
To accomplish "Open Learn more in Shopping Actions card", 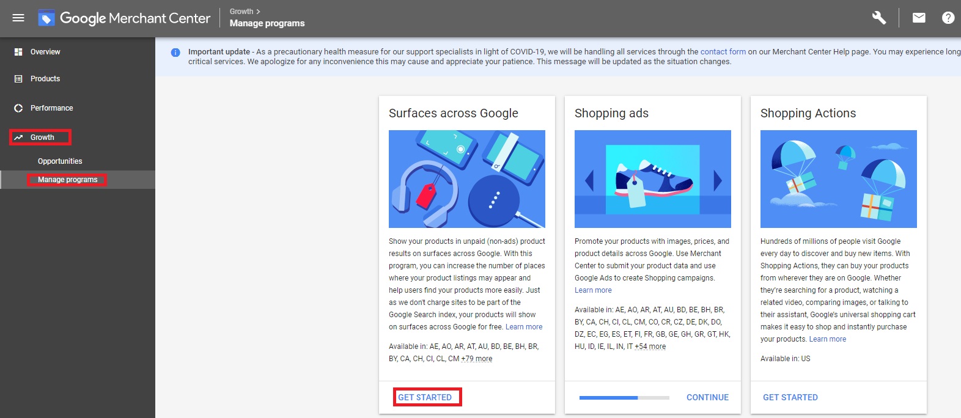I will 828,339.
